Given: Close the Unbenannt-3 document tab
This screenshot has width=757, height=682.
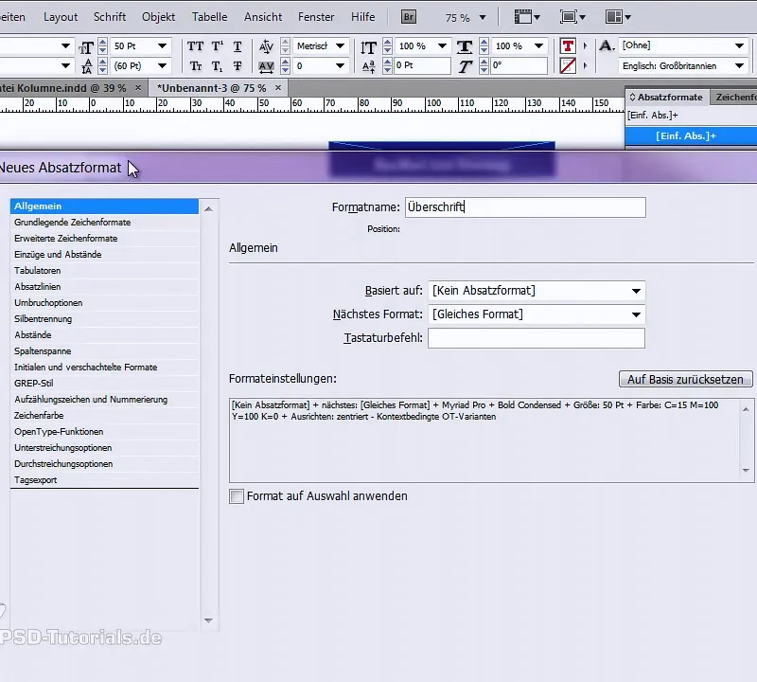Looking at the screenshot, I should pyautogui.click(x=278, y=87).
